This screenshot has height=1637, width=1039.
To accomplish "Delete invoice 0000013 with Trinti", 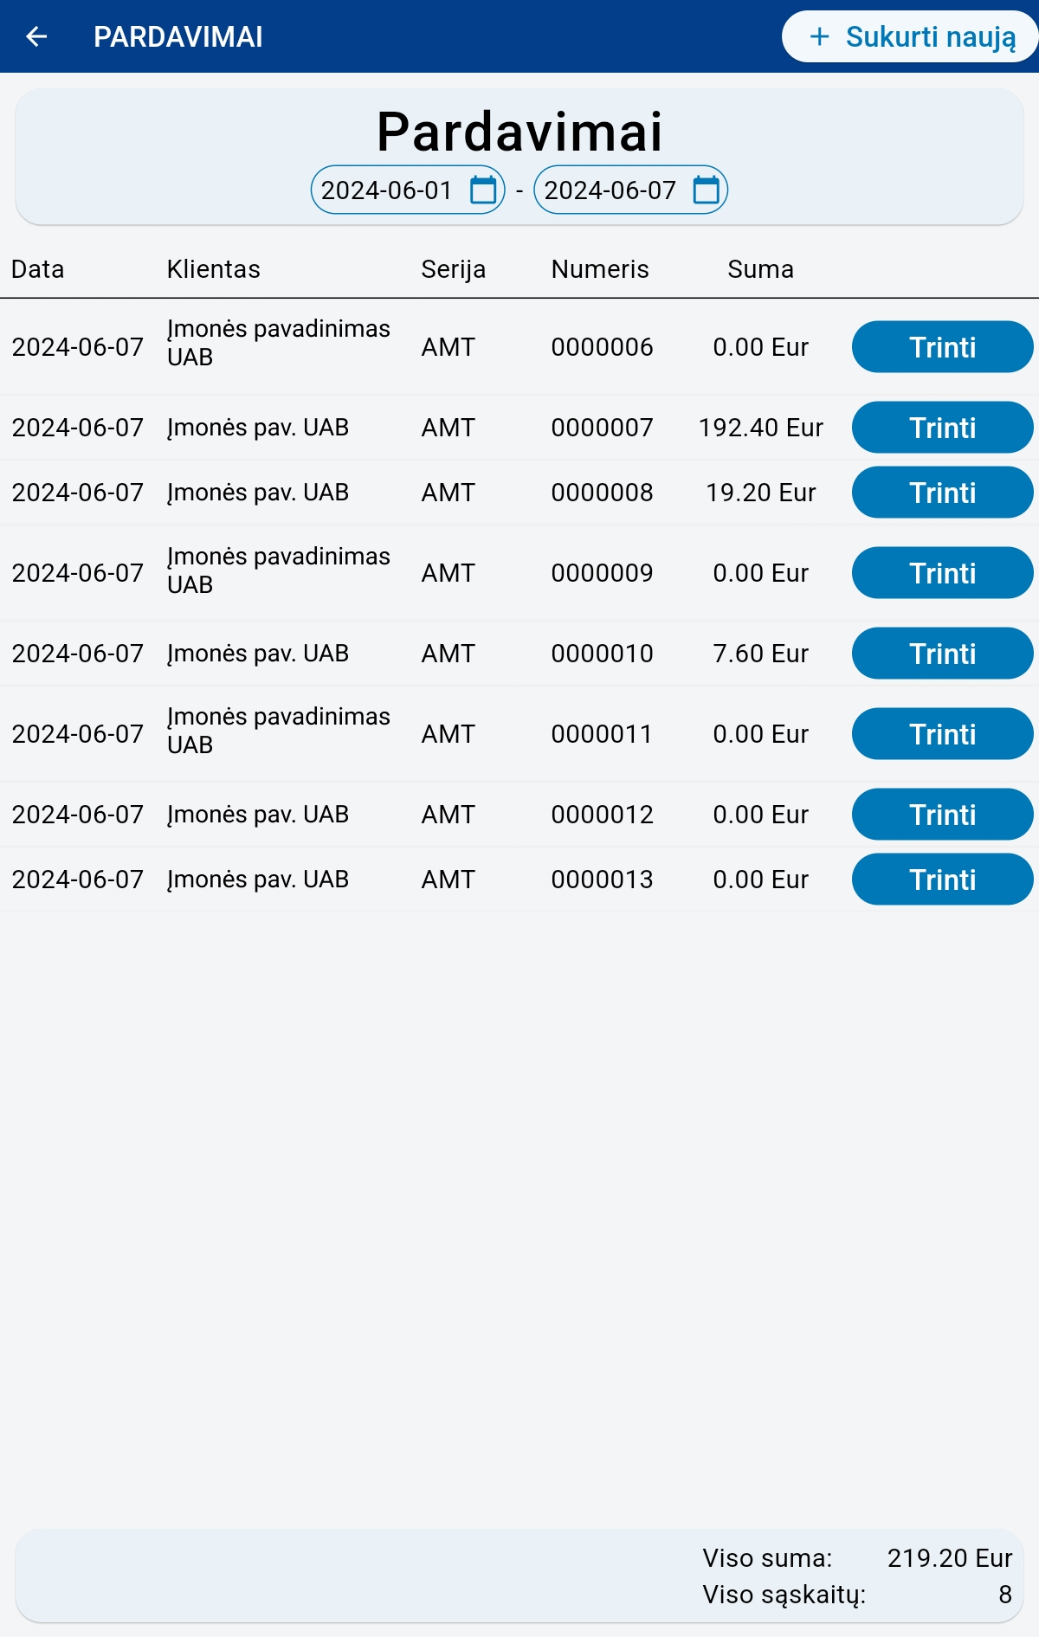I will tap(943, 880).
